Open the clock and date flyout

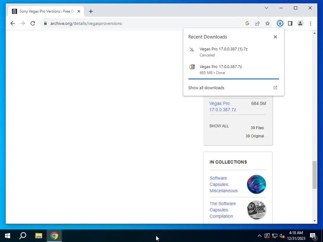click(296, 236)
